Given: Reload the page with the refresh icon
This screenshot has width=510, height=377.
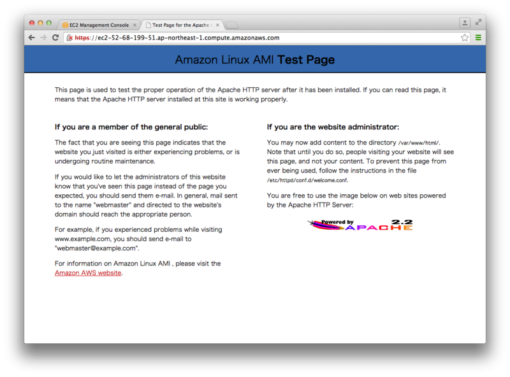Looking at the screenshot, I should pos(55,38).
